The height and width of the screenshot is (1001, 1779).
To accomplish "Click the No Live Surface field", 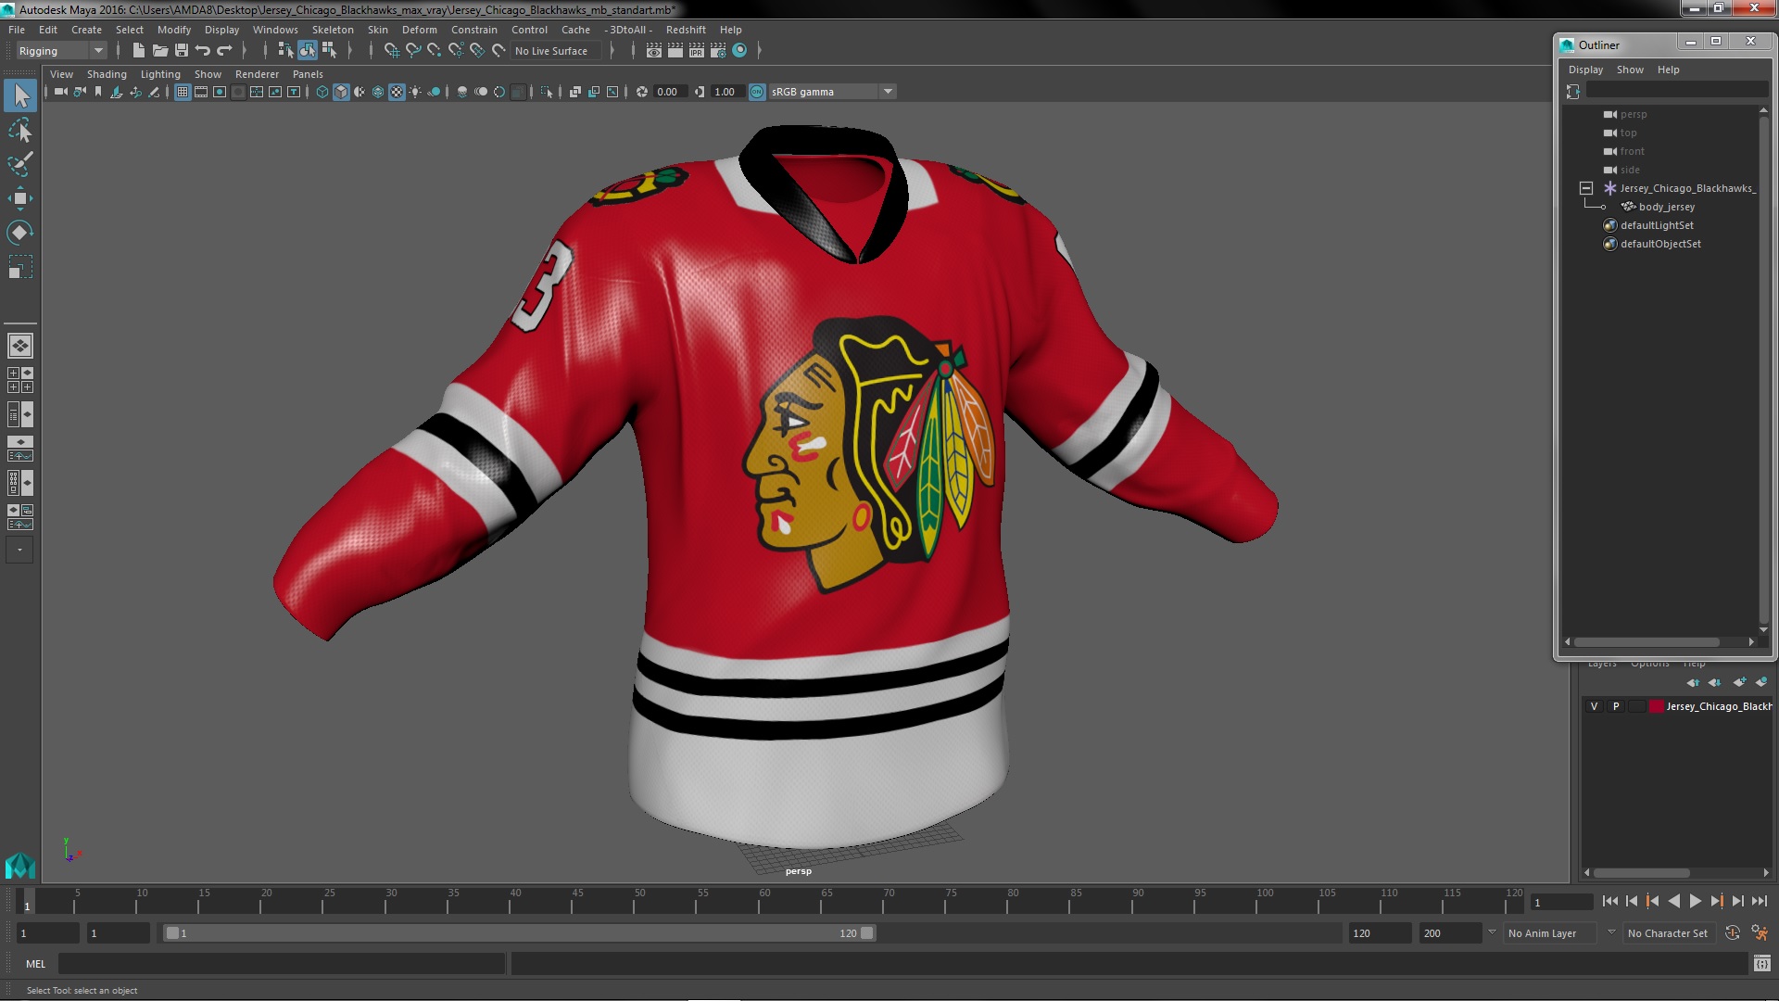I will coord(556,51).
